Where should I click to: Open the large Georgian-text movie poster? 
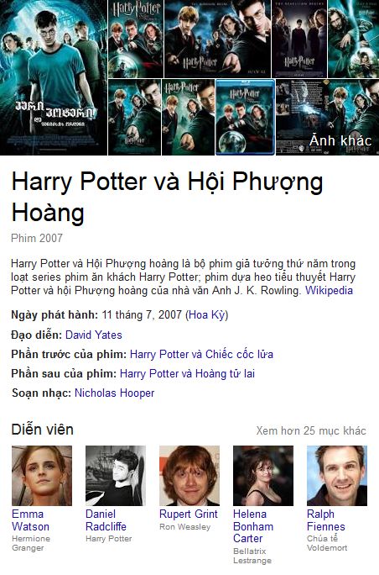(54, 77)
